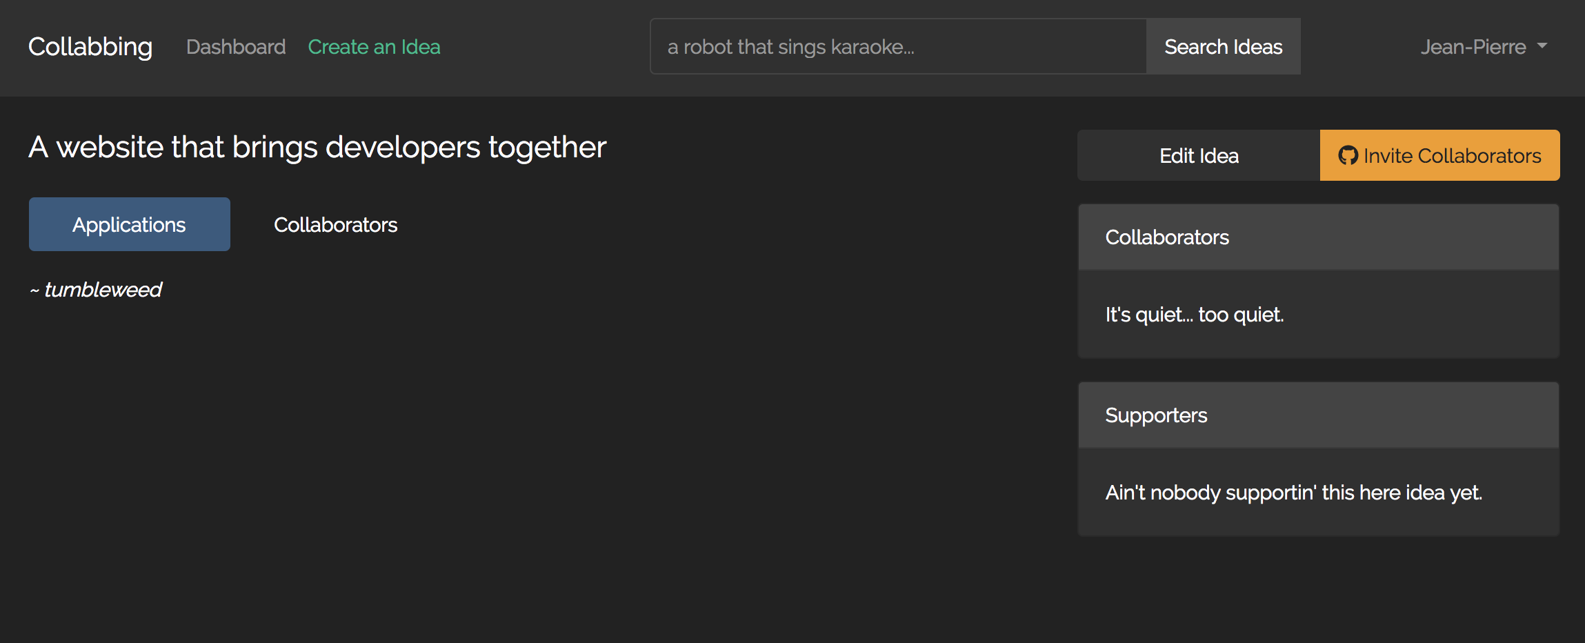Click the "It's quiet... too quiet." message
Viewport: 1585px width, 643px height.
coord(1194,315)
